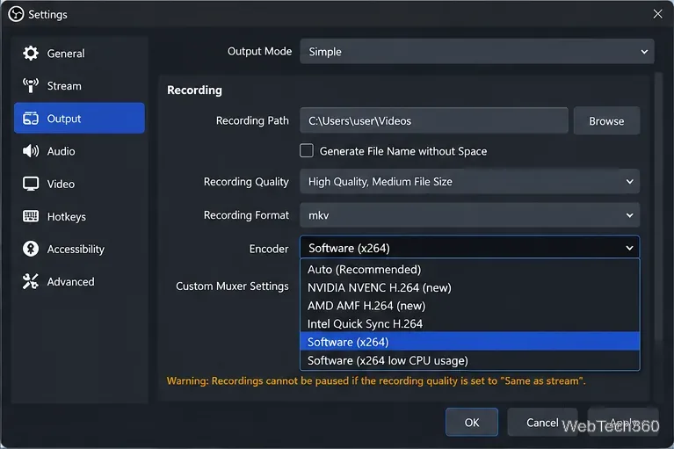Click the General gear icon
This screenshot has height=449, width=674.
tap(31, 54)
